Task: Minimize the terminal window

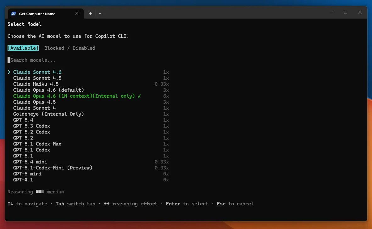Action: coord(331,13)
